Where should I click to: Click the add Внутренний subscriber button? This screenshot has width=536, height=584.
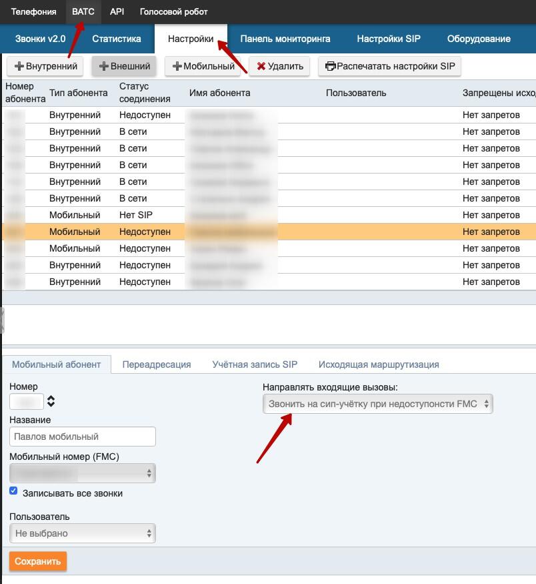pos(46,66)
